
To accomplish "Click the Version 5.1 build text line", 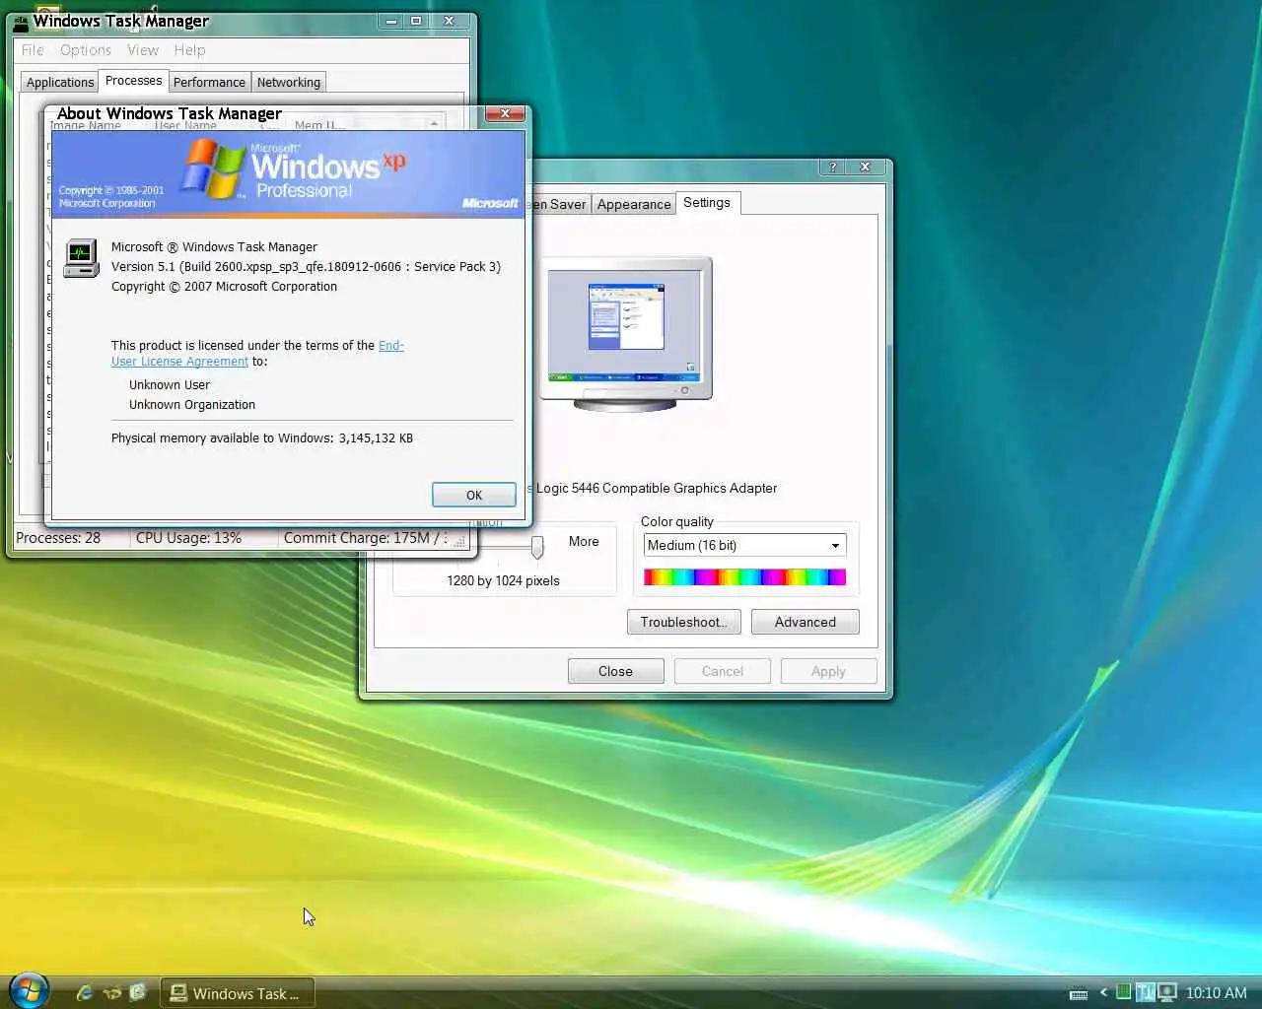I will point(306,267).
